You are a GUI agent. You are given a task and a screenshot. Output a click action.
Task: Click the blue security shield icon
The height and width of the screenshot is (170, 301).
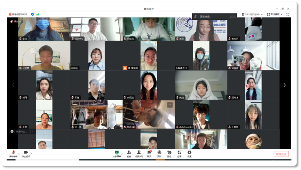[x=32, y=14]
